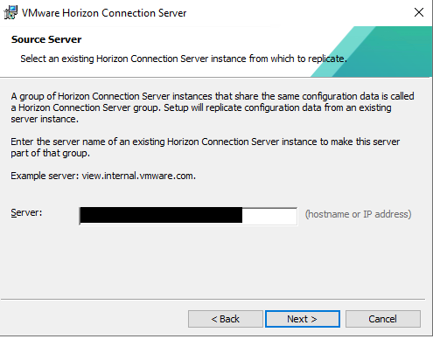The image size is (433, 339).
Task: Go back with the Back button
Action: pyautogui.click(x=226, y=319)
